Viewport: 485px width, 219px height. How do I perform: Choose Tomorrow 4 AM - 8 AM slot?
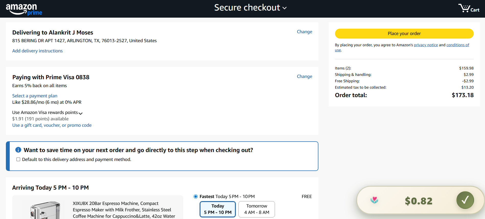tap(257, 209)
